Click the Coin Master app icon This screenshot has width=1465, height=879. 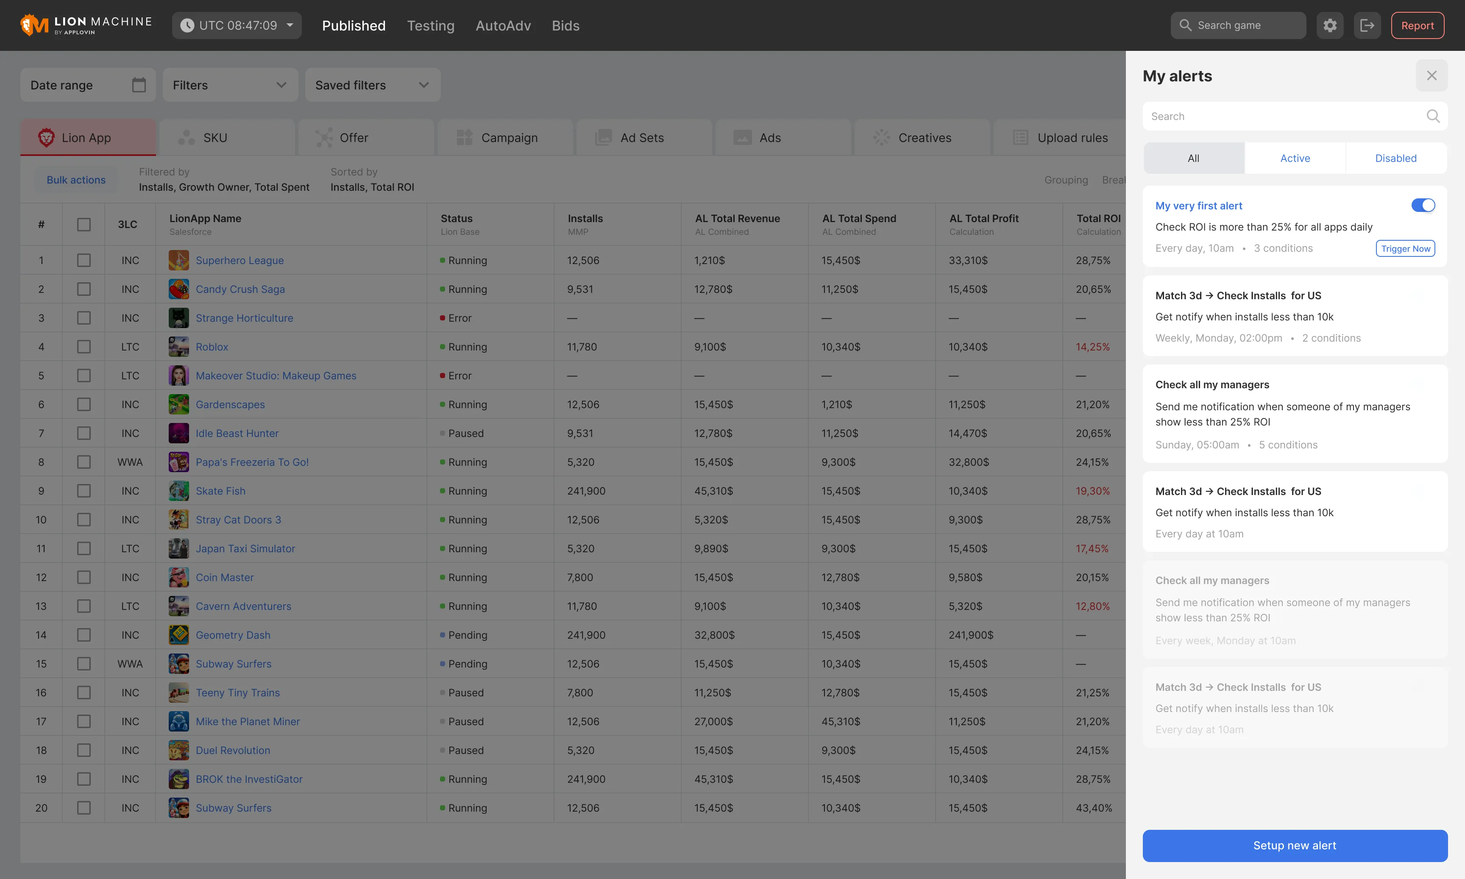point(178,578)
